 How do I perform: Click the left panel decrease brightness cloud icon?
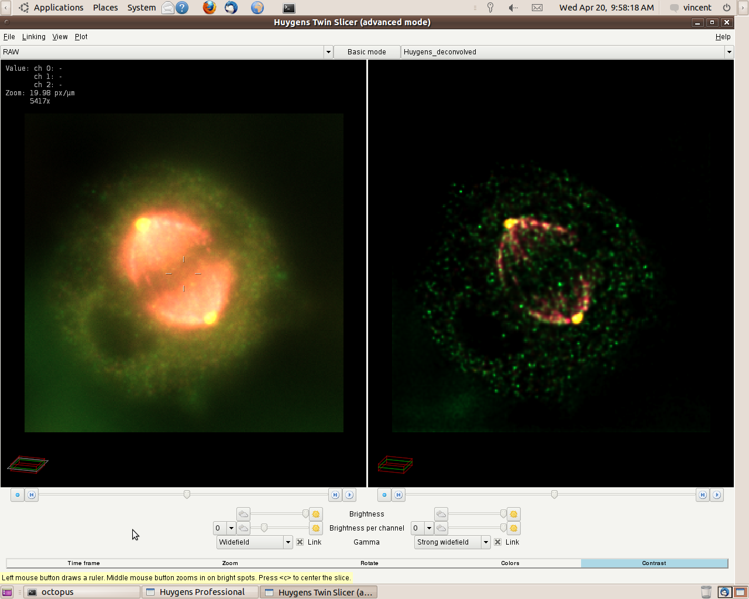pyautogui.click(x=243, y=514)
